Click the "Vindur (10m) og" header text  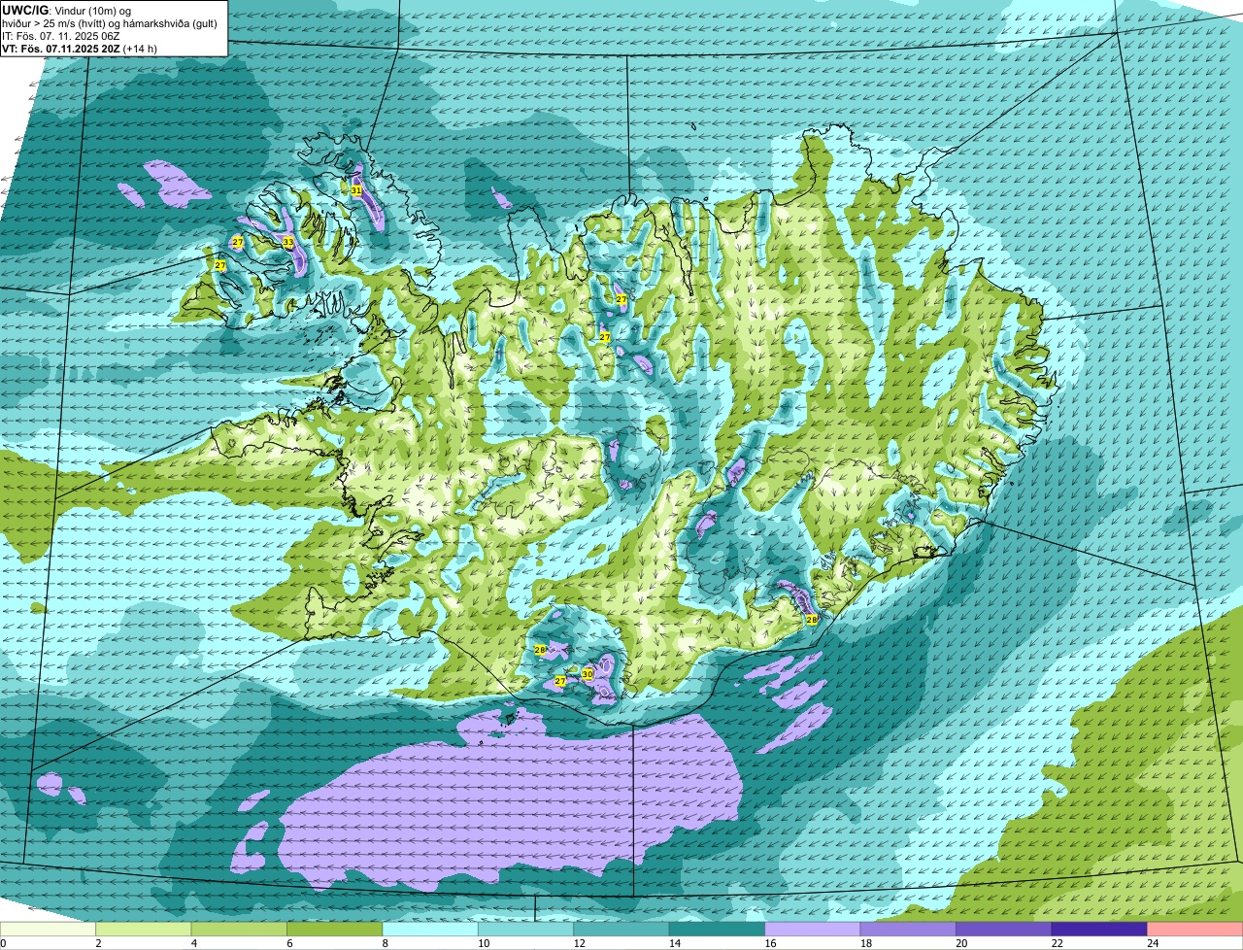pos(93,11)
